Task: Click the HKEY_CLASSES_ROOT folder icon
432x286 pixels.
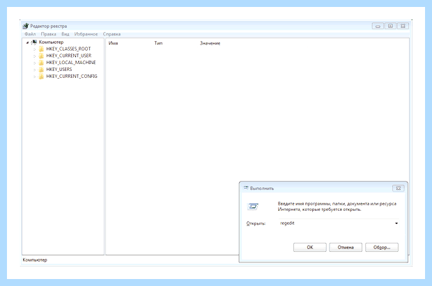Action: pos(41,49)
